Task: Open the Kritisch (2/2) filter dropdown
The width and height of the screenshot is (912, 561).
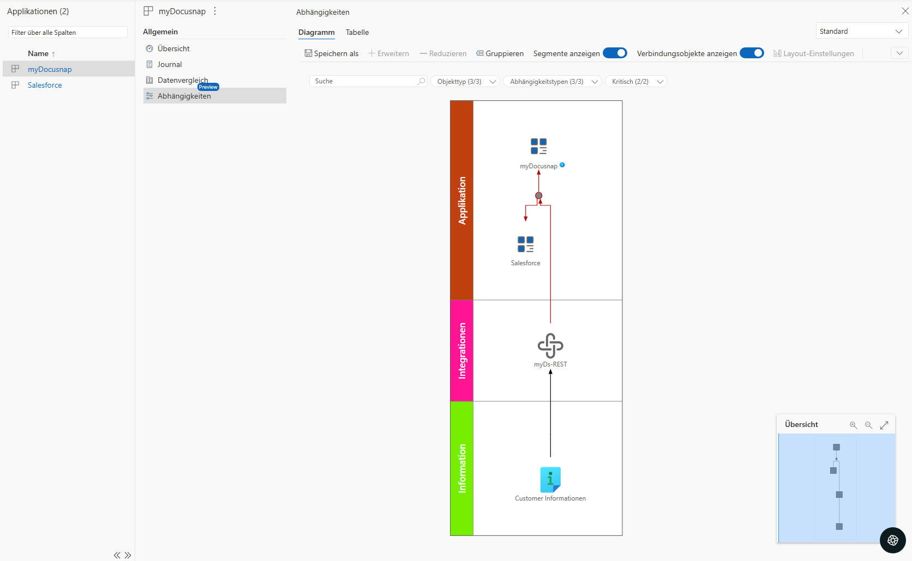Action: 636,82
